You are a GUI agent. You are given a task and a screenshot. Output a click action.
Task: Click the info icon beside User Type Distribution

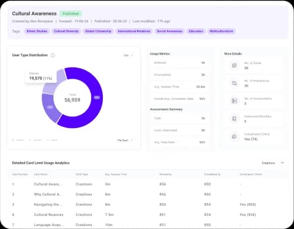point(53,55)
